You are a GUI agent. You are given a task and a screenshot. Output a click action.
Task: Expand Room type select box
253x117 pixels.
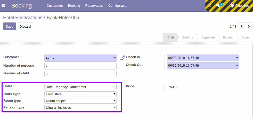80,101
